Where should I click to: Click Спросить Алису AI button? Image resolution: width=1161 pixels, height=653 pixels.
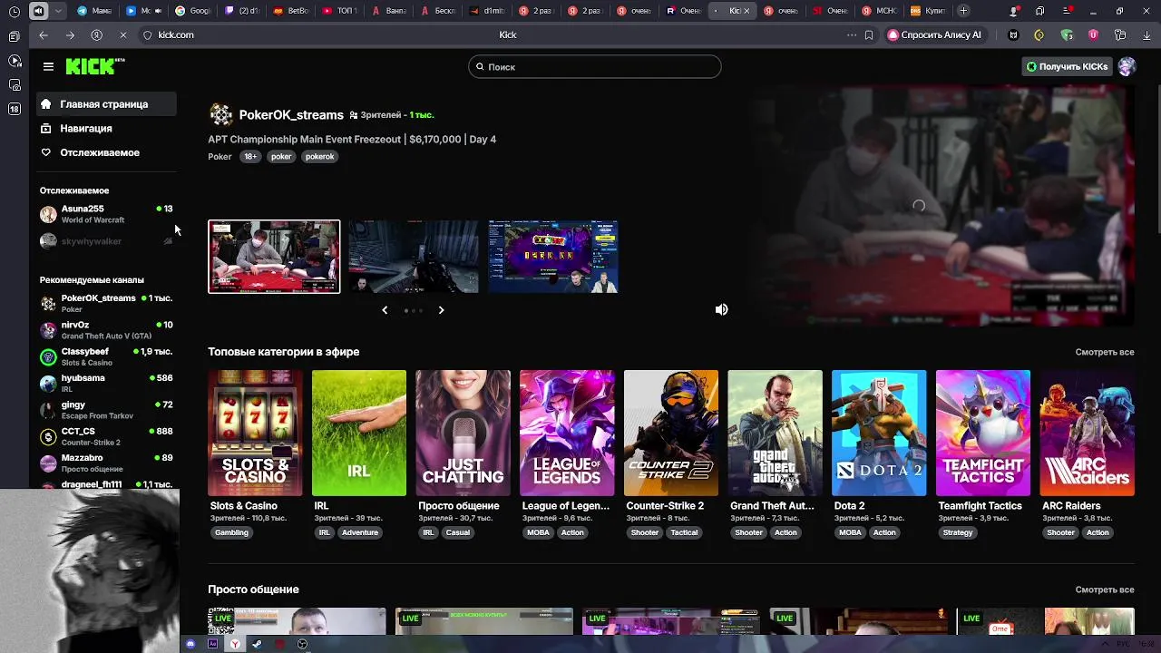tap(934, 34)
